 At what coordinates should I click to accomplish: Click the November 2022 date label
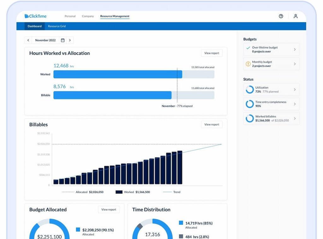[45, 40]
